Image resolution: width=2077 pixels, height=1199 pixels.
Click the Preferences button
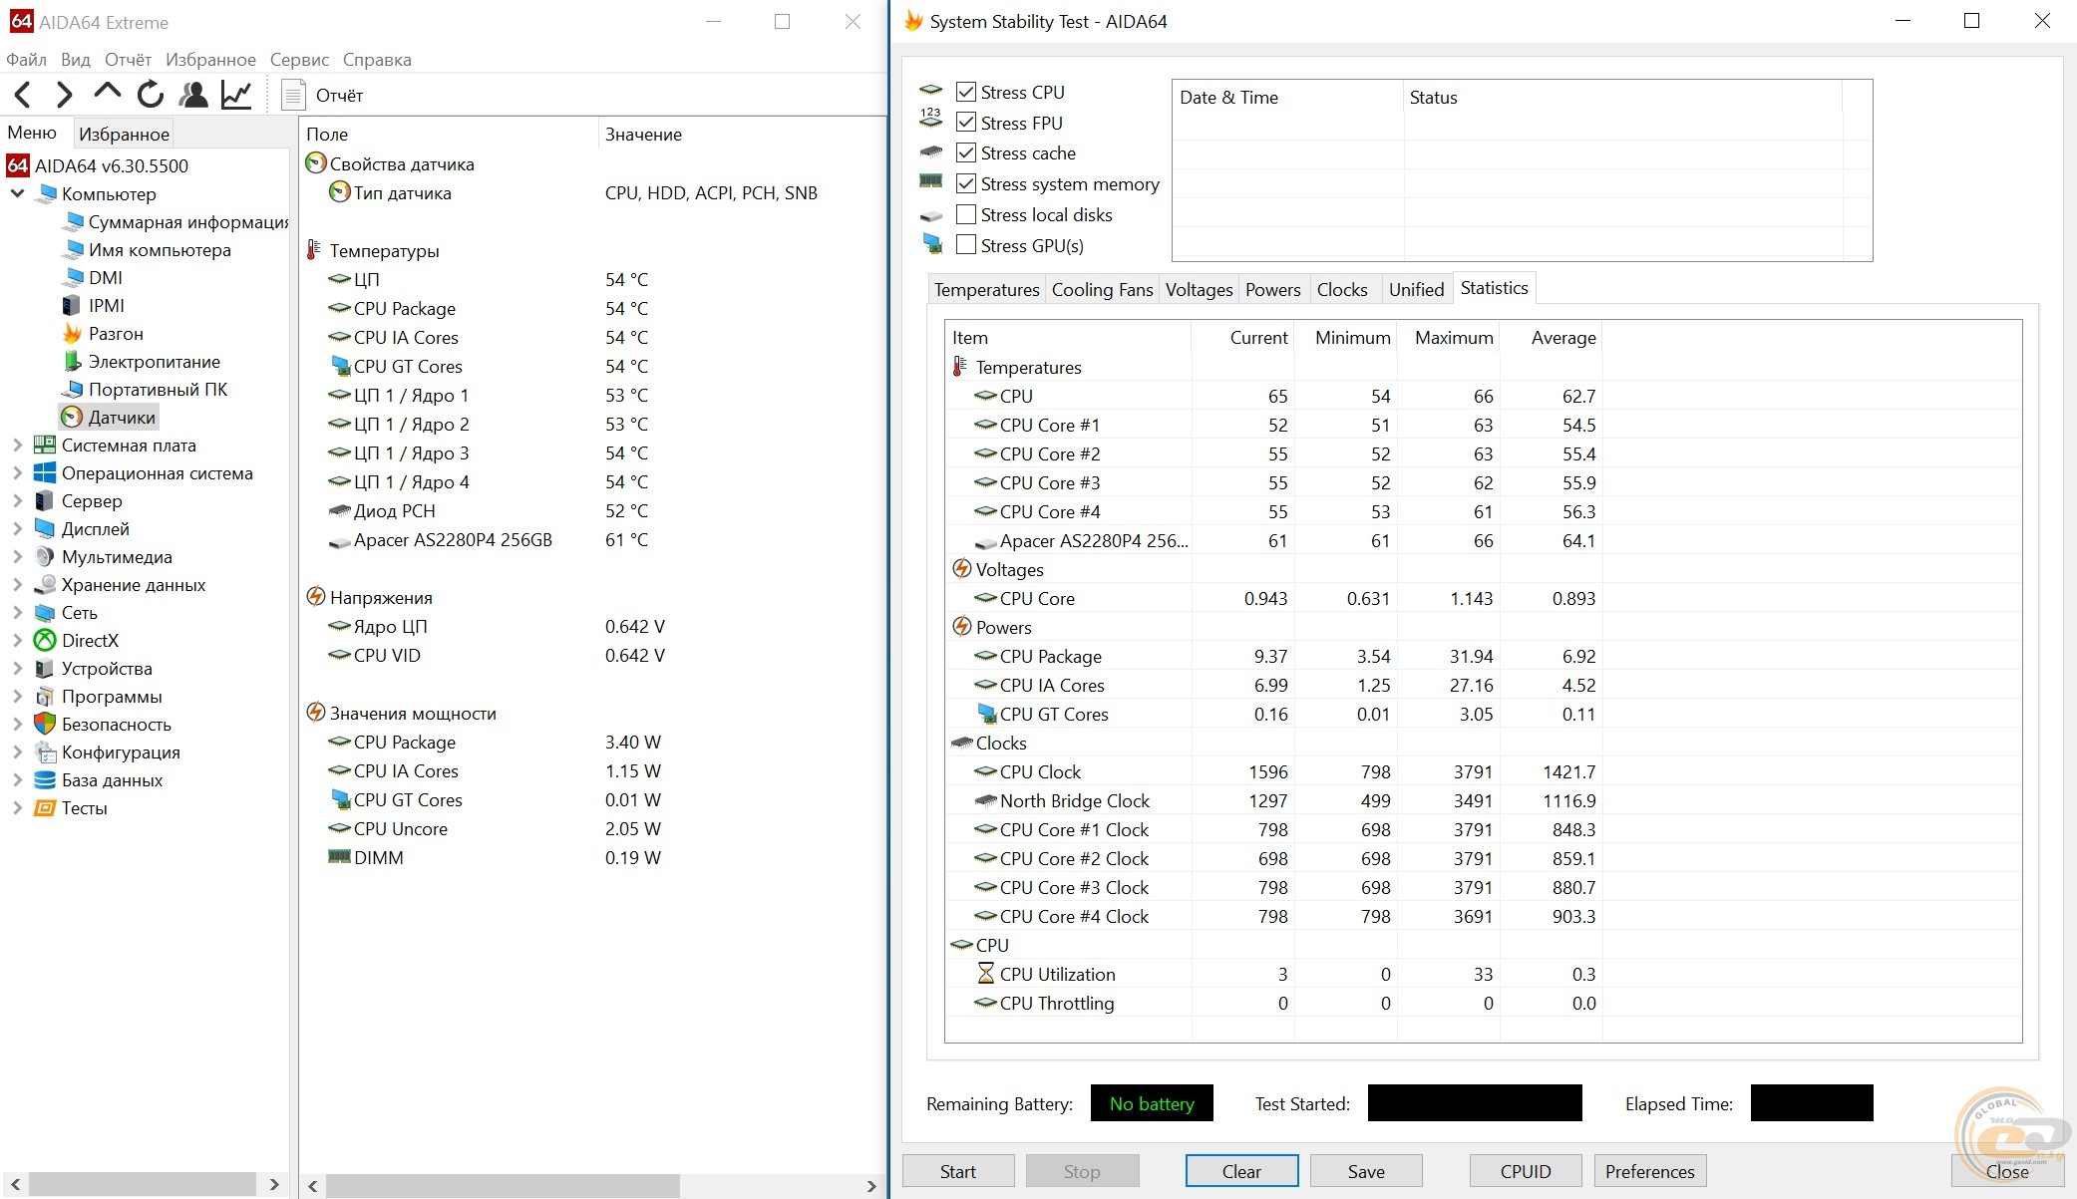click(1649, 1171)
